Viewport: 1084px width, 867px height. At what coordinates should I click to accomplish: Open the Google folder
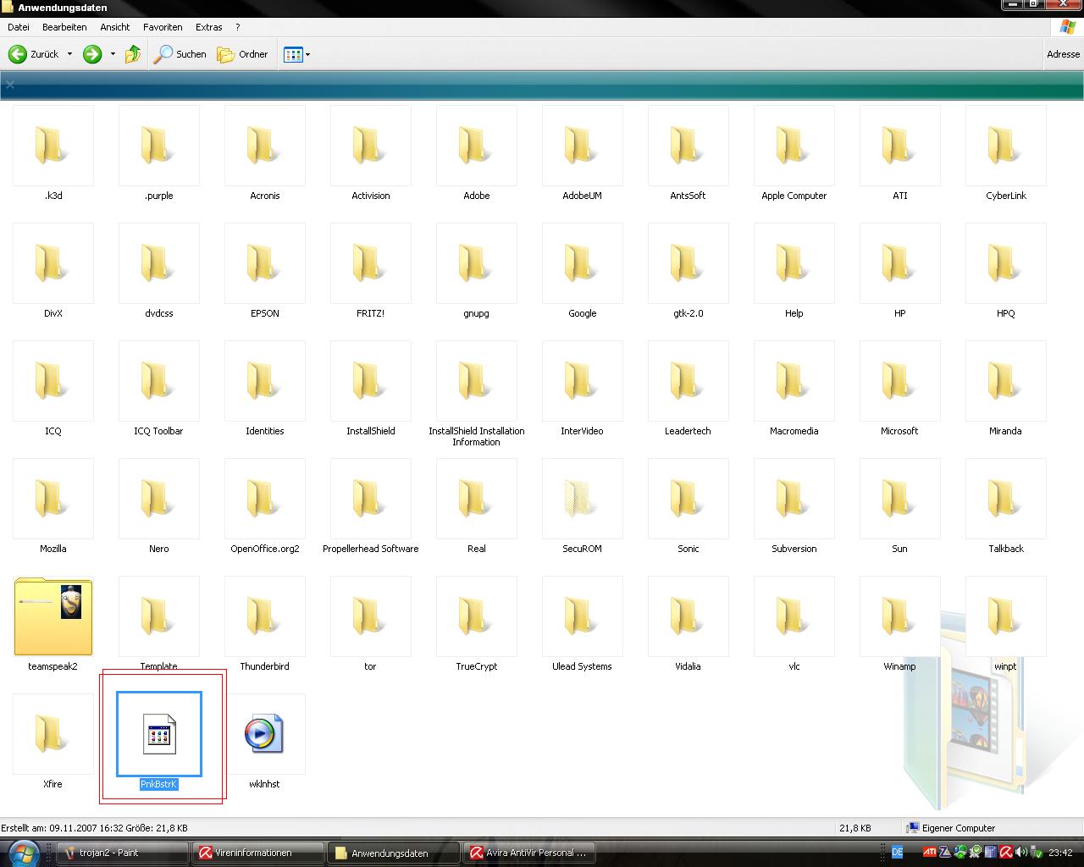[x=583, y=263]
